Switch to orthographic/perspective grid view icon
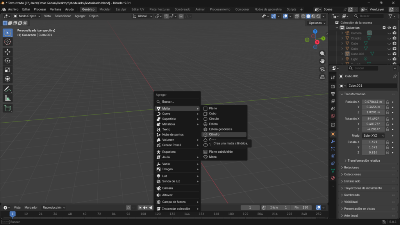This screenshot has width=400, height=225. click(x=322, y=77)
